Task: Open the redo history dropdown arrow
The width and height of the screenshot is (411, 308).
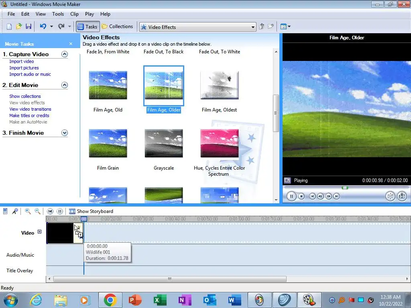Action: click(x=69, y=26)
